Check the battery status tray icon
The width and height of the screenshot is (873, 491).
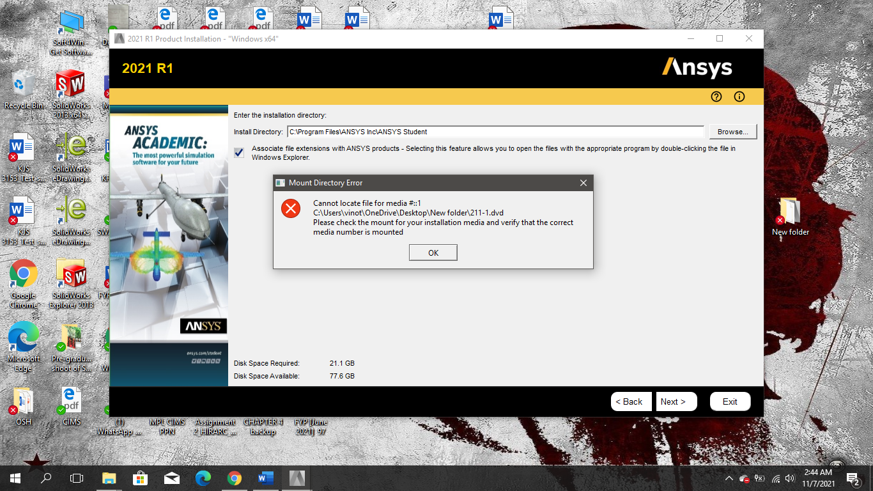(x=760, y=478)
